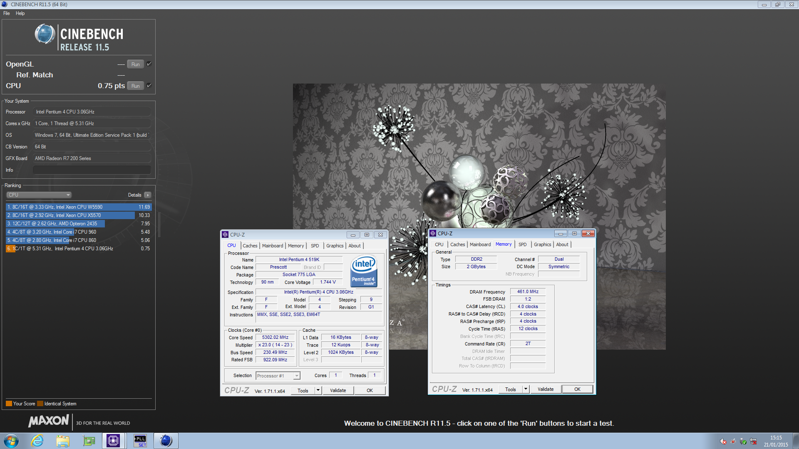
Task: Open the Processor #1 selection dropdown
Action: 278,376
